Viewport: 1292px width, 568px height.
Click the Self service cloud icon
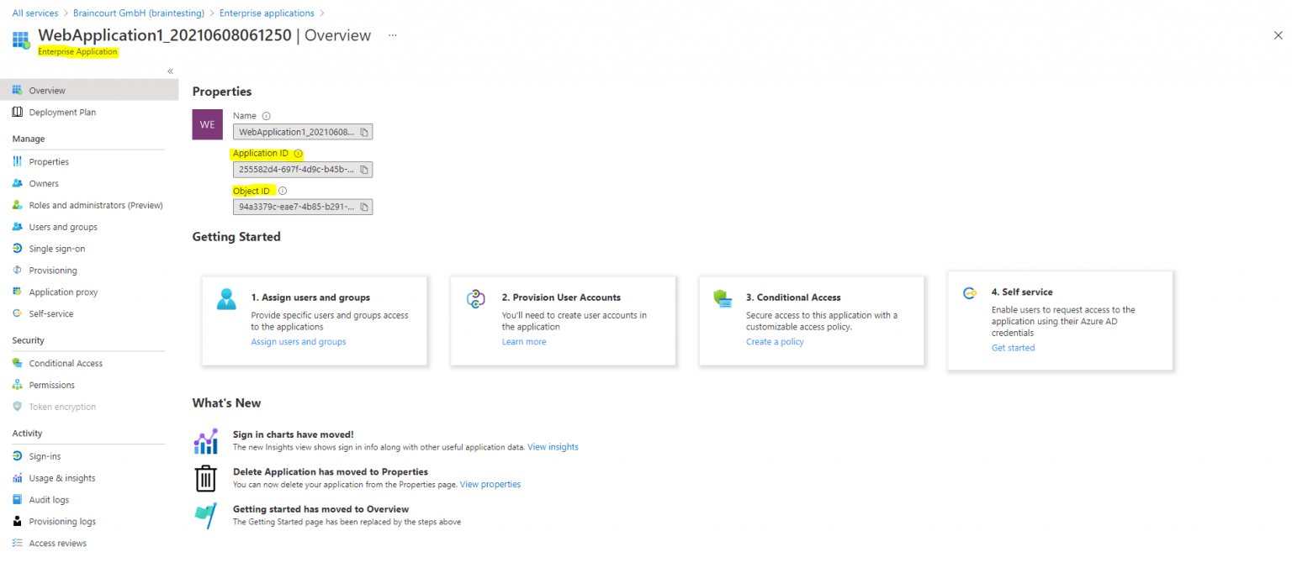pos(971,293)
